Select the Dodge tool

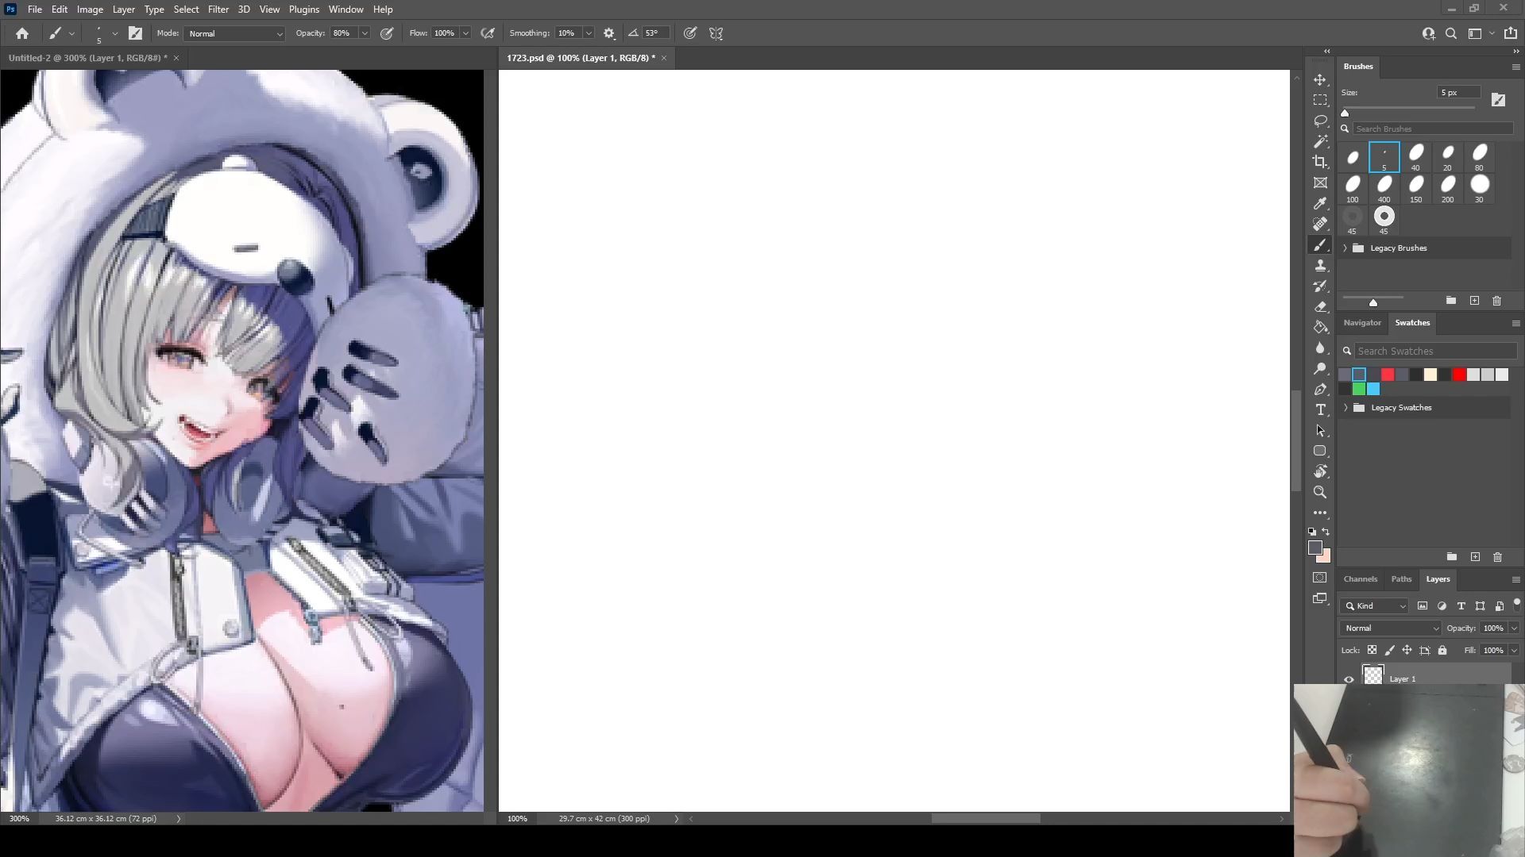click(1320, 369)
